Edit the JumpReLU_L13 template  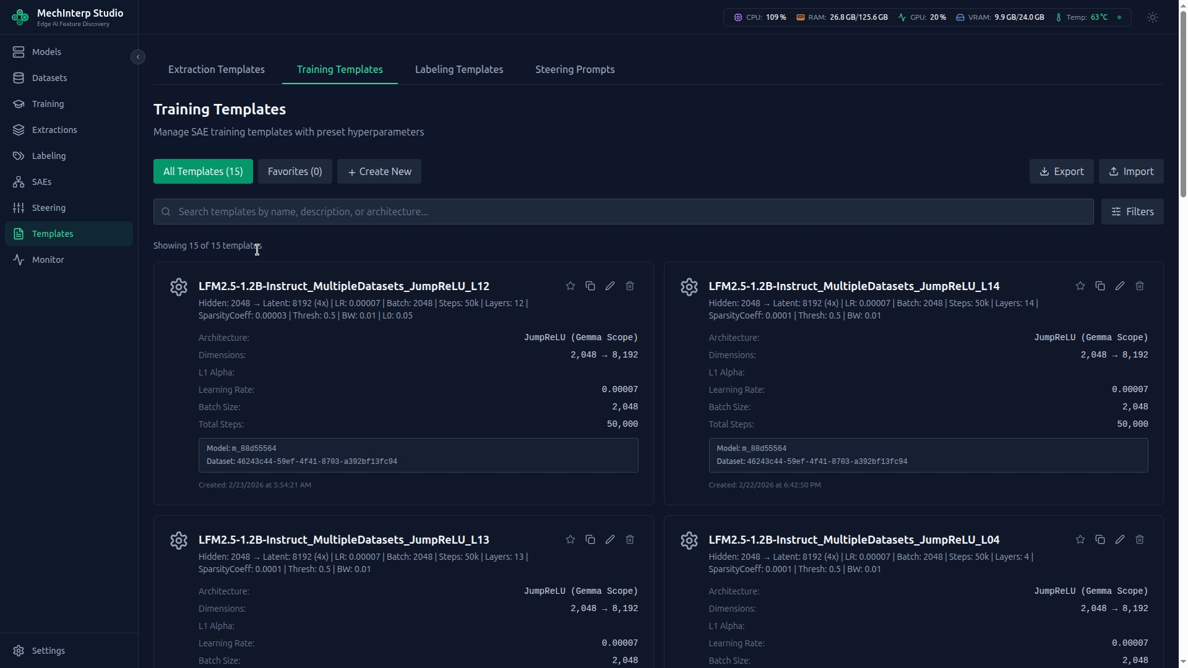609,539
